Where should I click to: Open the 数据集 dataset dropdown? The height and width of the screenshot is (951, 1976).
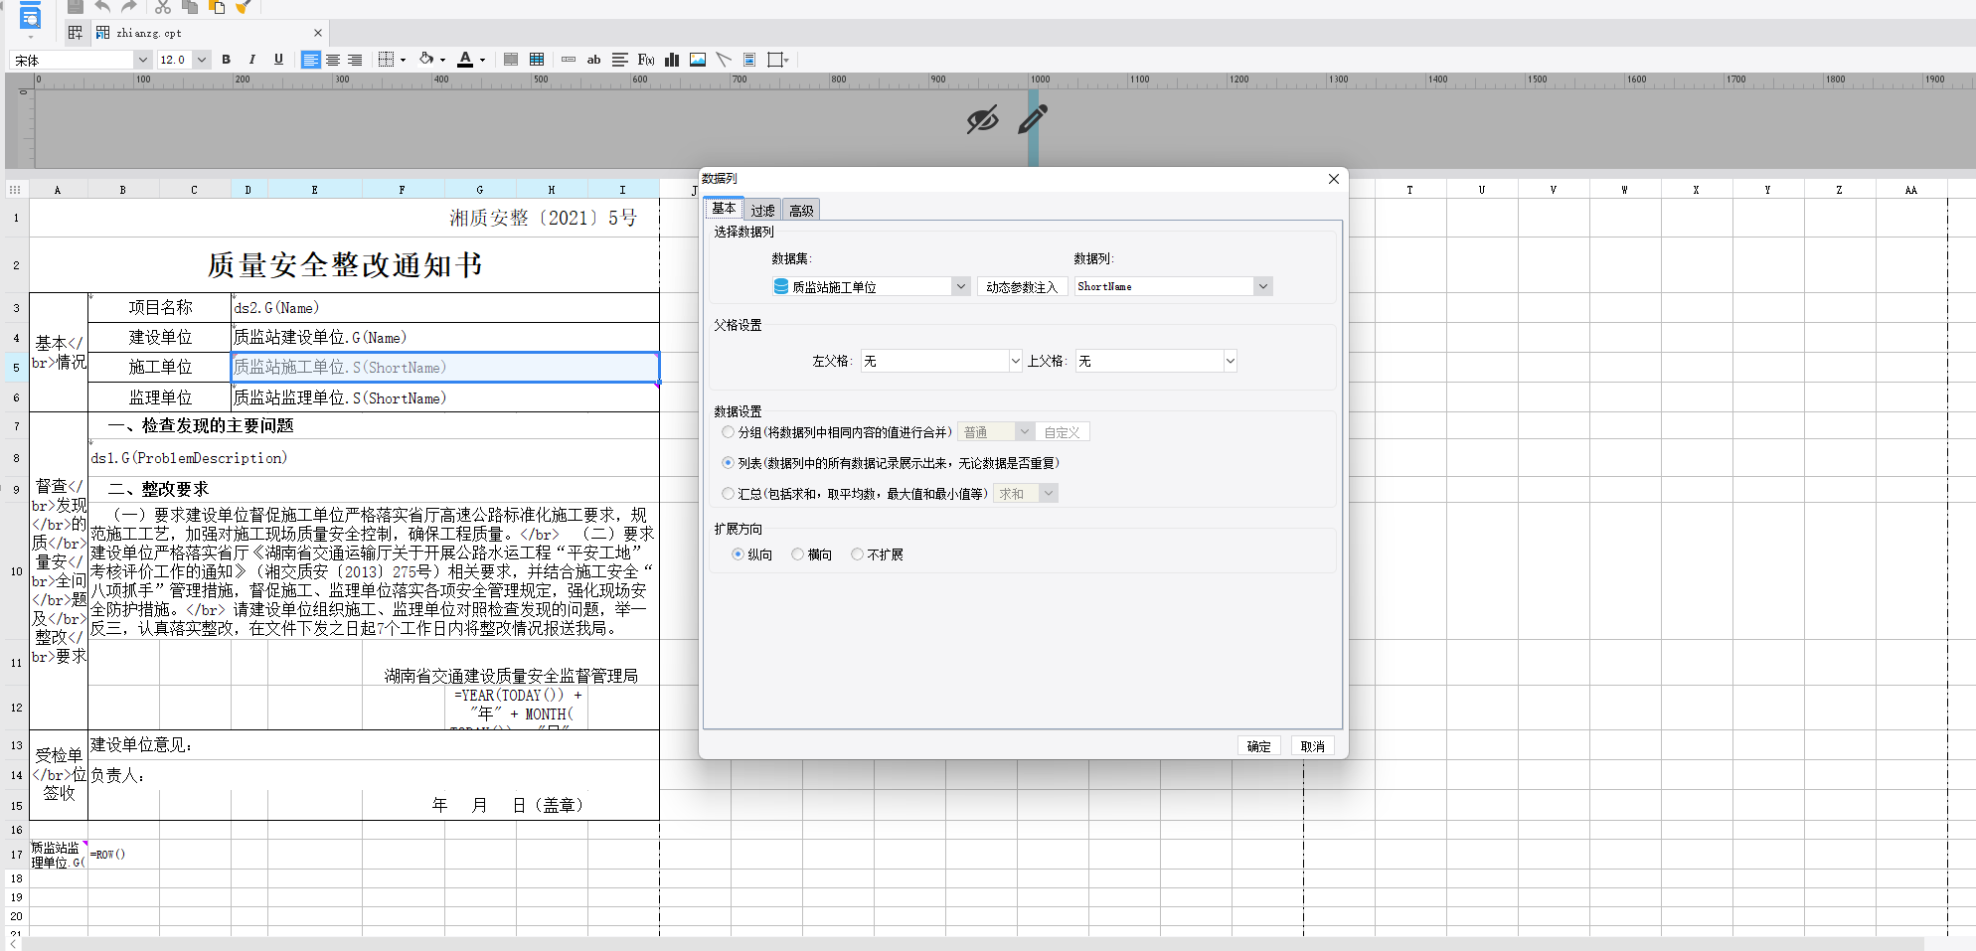pyautogui.click(x=960, y=286)
